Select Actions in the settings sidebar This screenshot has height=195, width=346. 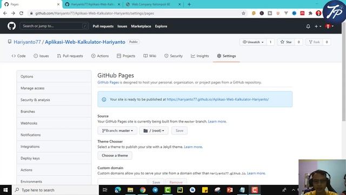click(x=54, y=170)
